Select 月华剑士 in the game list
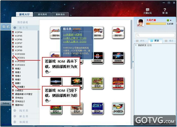Screen dimensions: 177x127 (x=19, y=98)
